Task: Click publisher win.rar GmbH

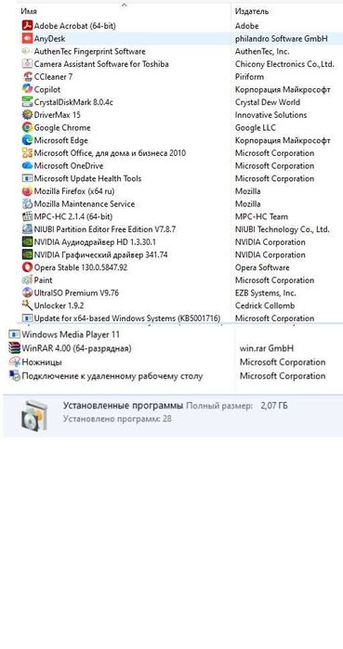Action: pyautogui.click(x=267, y=348)
